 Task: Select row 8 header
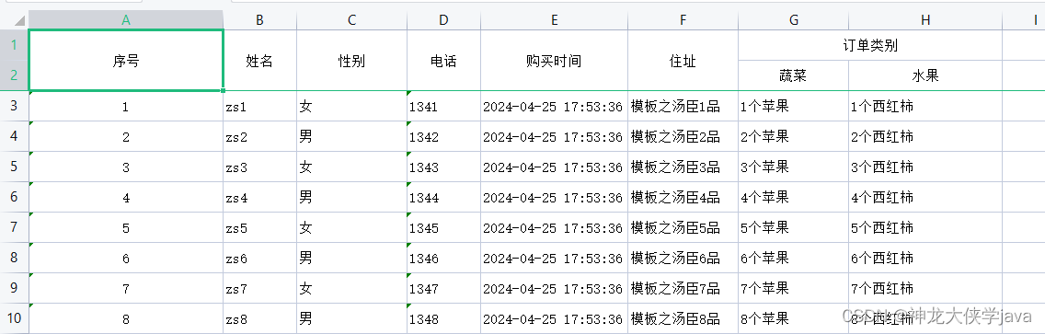[15, 258]
